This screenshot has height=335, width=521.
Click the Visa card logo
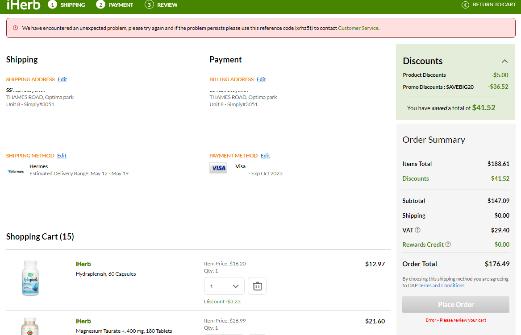pos(218,168)
